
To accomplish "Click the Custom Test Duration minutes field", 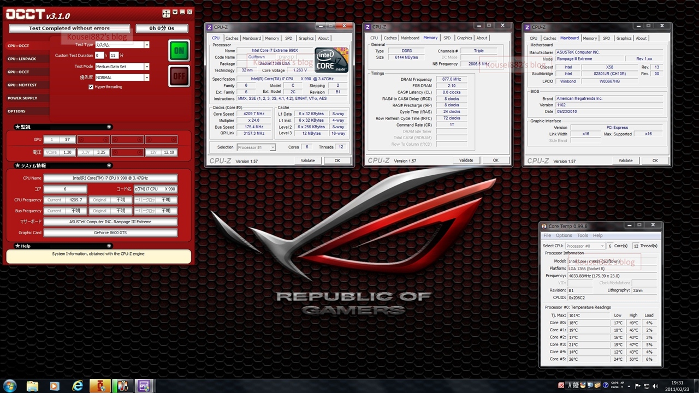I will point(114,56).
